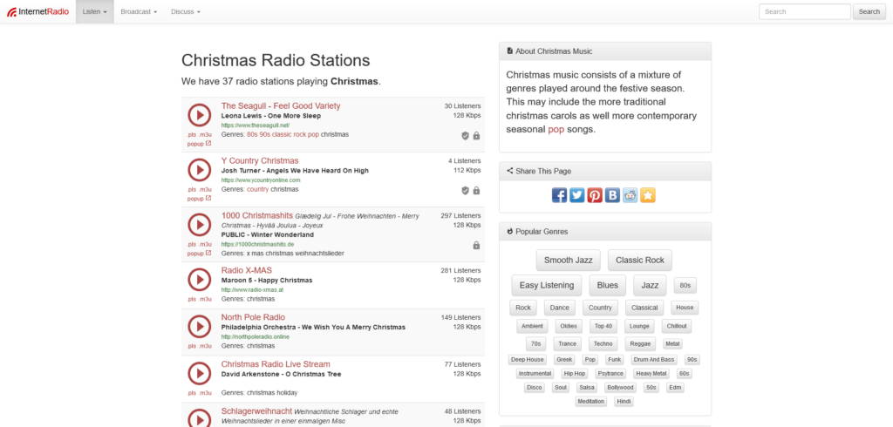Open the Y Country Christmas title link
893x427 pixels.
(260, 160)
